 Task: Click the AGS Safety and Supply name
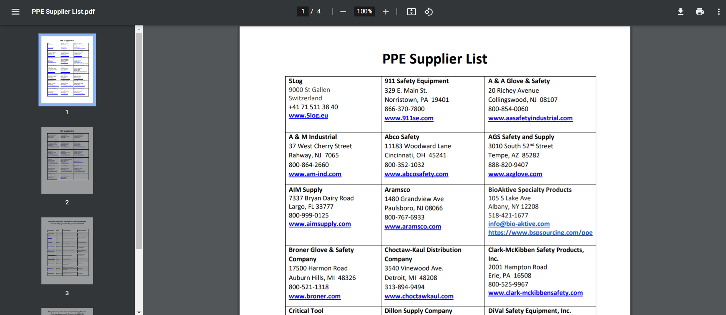pyautogui.click(x=521, y=137)
